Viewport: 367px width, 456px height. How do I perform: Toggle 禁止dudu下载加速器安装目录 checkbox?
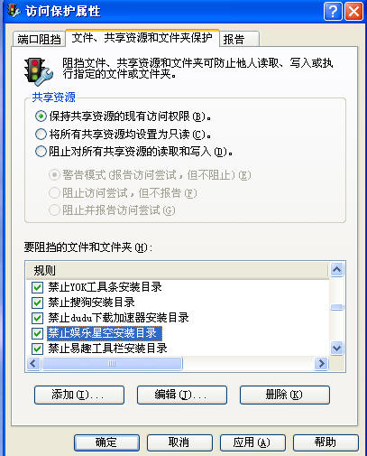point(37,318)
